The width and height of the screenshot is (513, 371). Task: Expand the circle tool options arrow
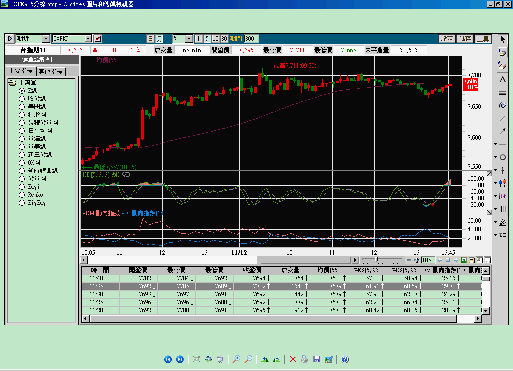pyautogui.click(x=496, y=157)
